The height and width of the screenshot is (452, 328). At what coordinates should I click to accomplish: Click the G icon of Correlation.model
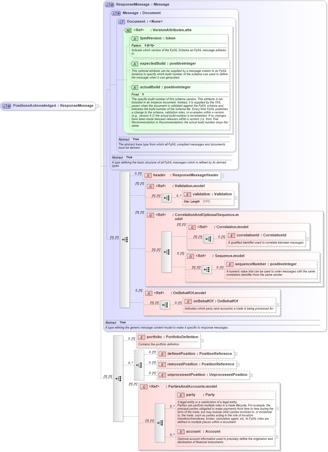pos(192,227)
